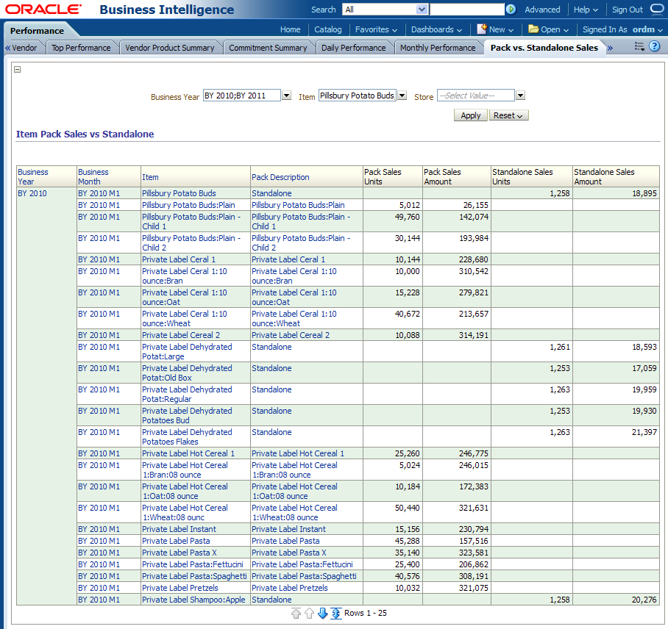Click into the search text field

pos(466,10)
